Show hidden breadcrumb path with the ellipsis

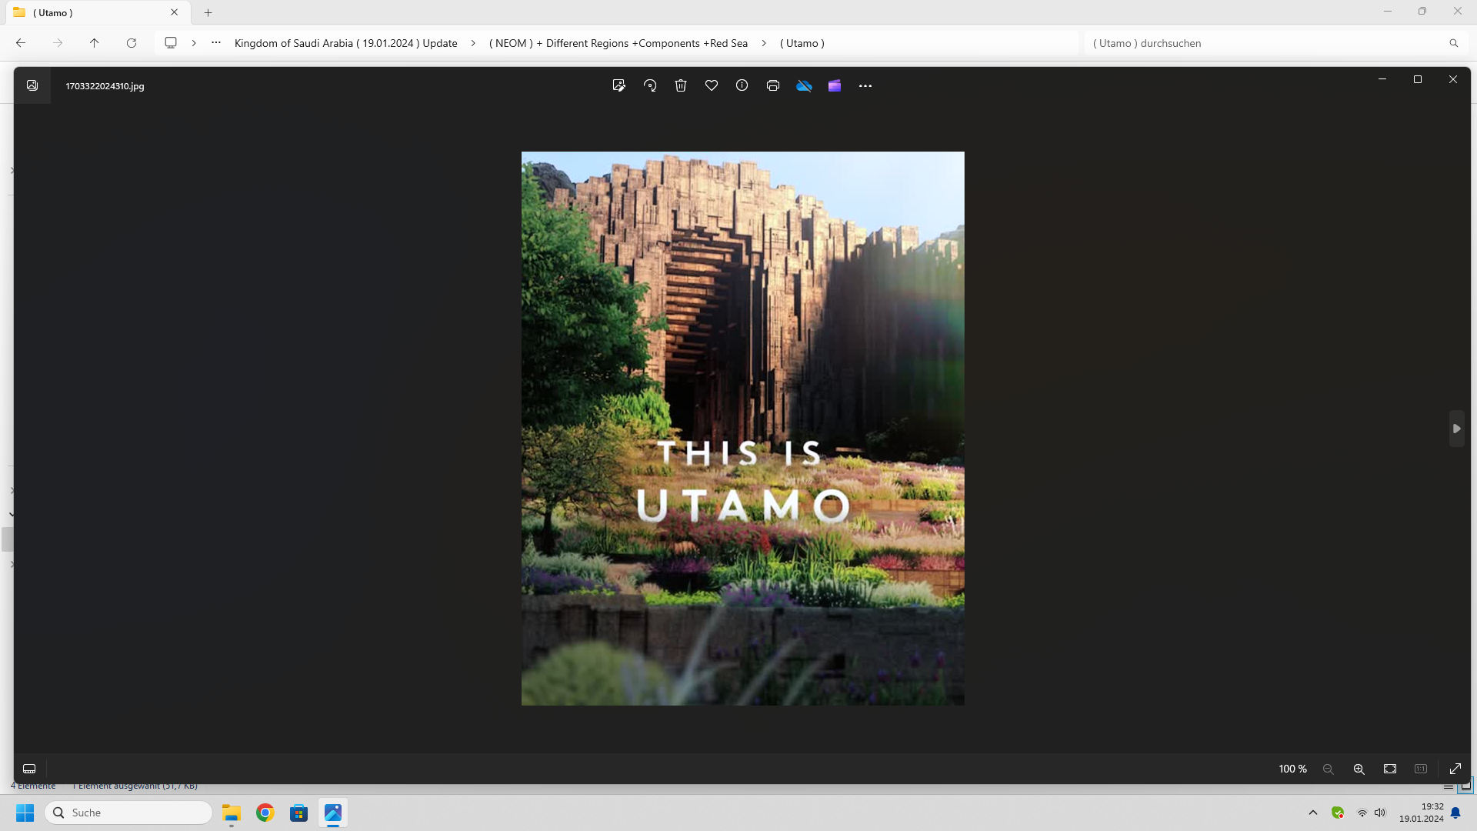[x=216, y=43]
